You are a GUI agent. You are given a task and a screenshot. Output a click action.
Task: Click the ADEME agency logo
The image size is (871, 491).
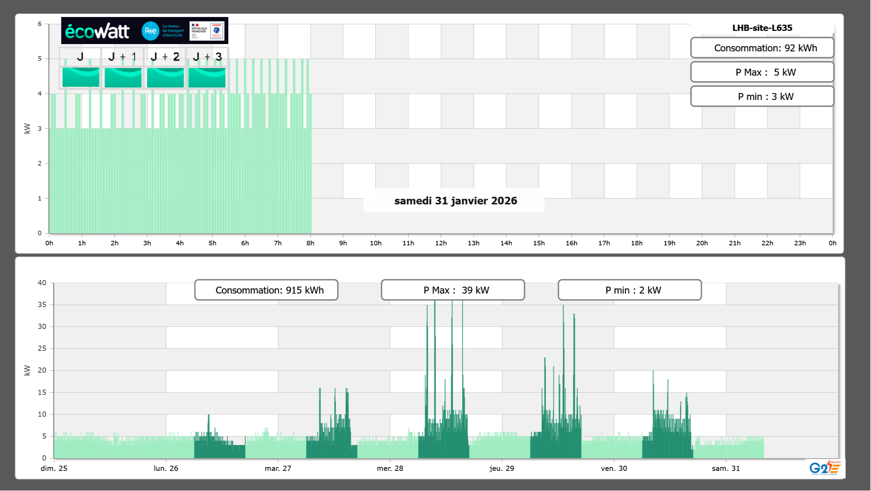[x=217, y=31]
